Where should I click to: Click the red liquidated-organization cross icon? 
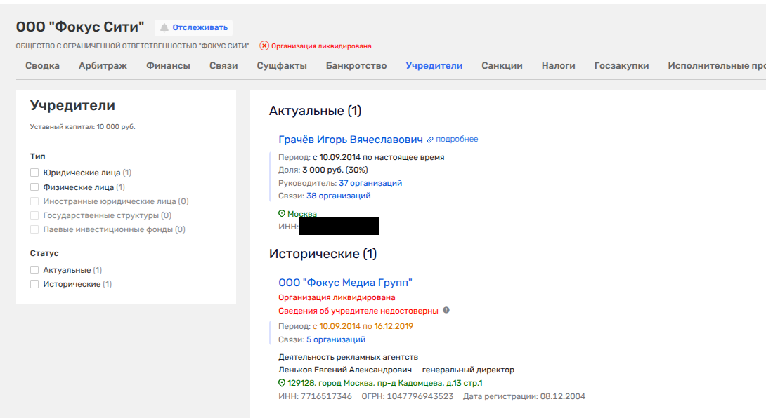[264, 46]
